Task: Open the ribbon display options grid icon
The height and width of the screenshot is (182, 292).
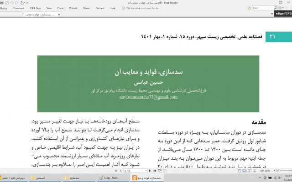Action: click(x=281, y=2)
